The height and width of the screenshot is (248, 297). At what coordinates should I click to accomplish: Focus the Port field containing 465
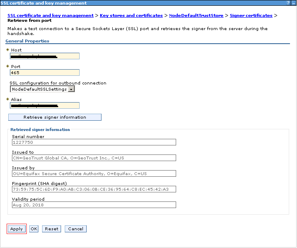pyautogui.click(x=45, y=73)
